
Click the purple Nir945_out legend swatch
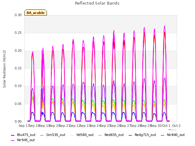[x=13, y=141]
